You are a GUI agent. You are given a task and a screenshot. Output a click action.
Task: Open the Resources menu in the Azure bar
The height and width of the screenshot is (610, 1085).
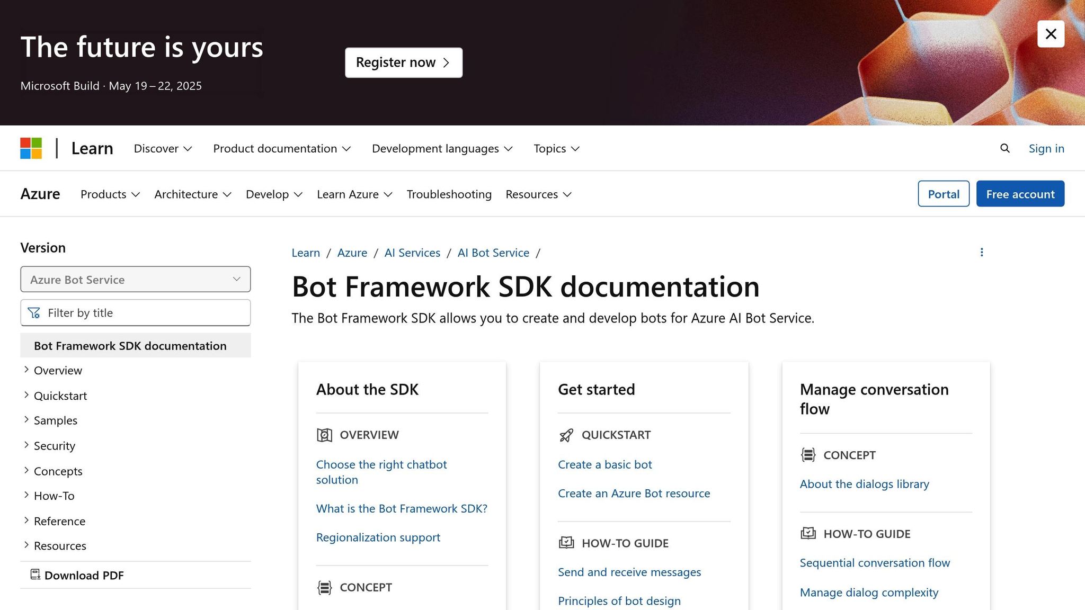[538, 194]
